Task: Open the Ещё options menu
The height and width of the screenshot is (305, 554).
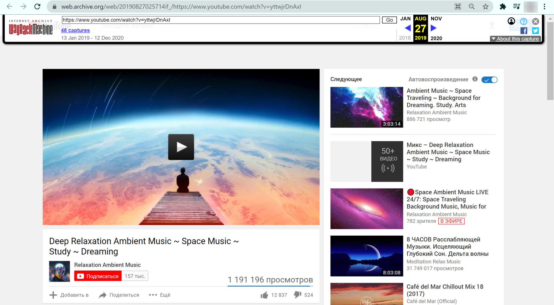Action: pos(159,295)
